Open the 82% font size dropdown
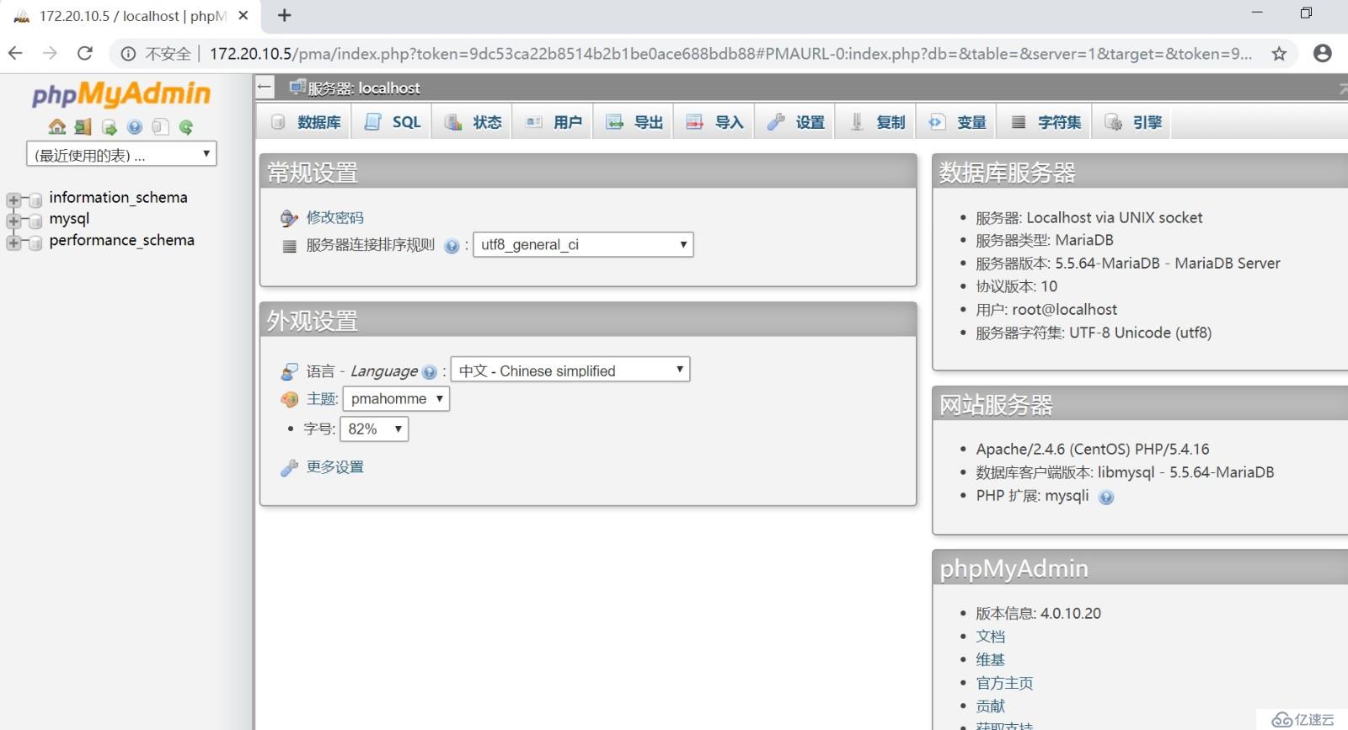1348x730 pixels. coord(374,429)
